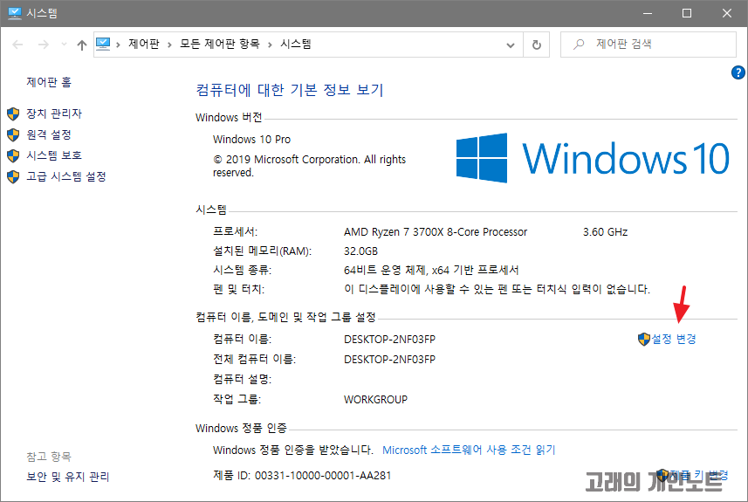Select 모든 제어판 항목 breadcrumb
Viewport: 748px width, 502px height.
click(x=219, y=44)
